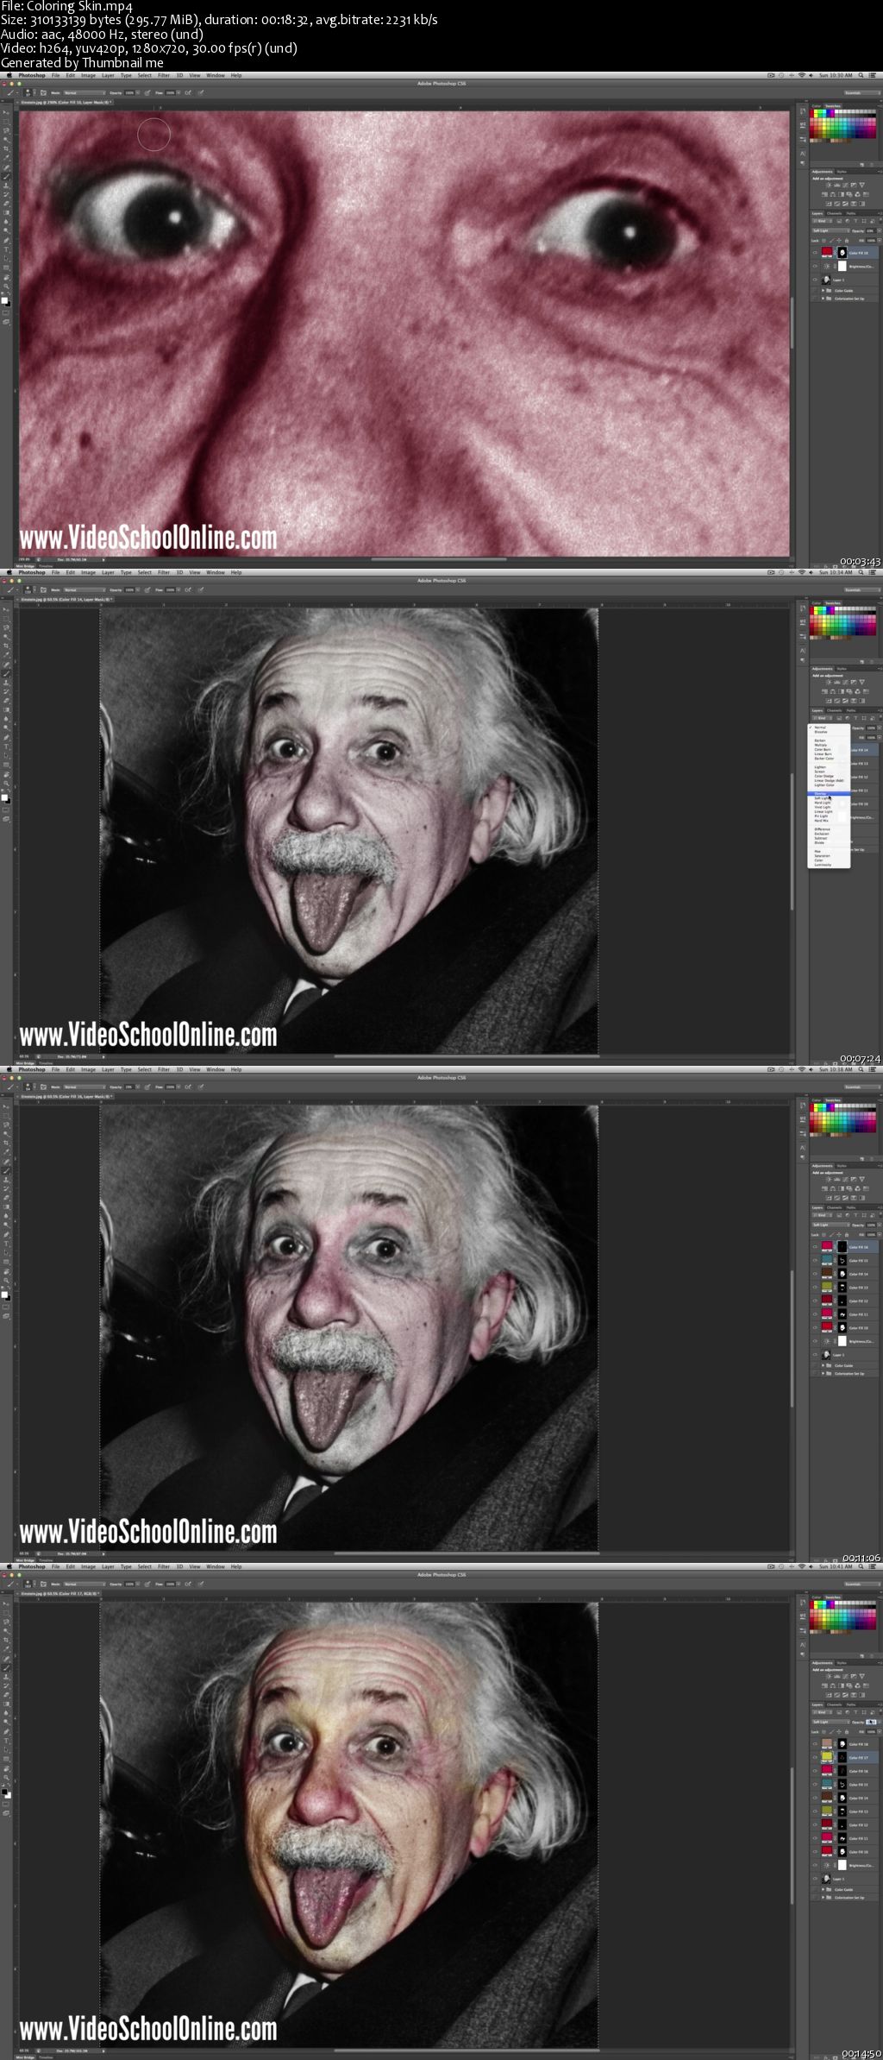The image size is (883, 2060).
Task: Open the Fill slider arrow in the 00:14:50 frame
Action: point(880,1731)
